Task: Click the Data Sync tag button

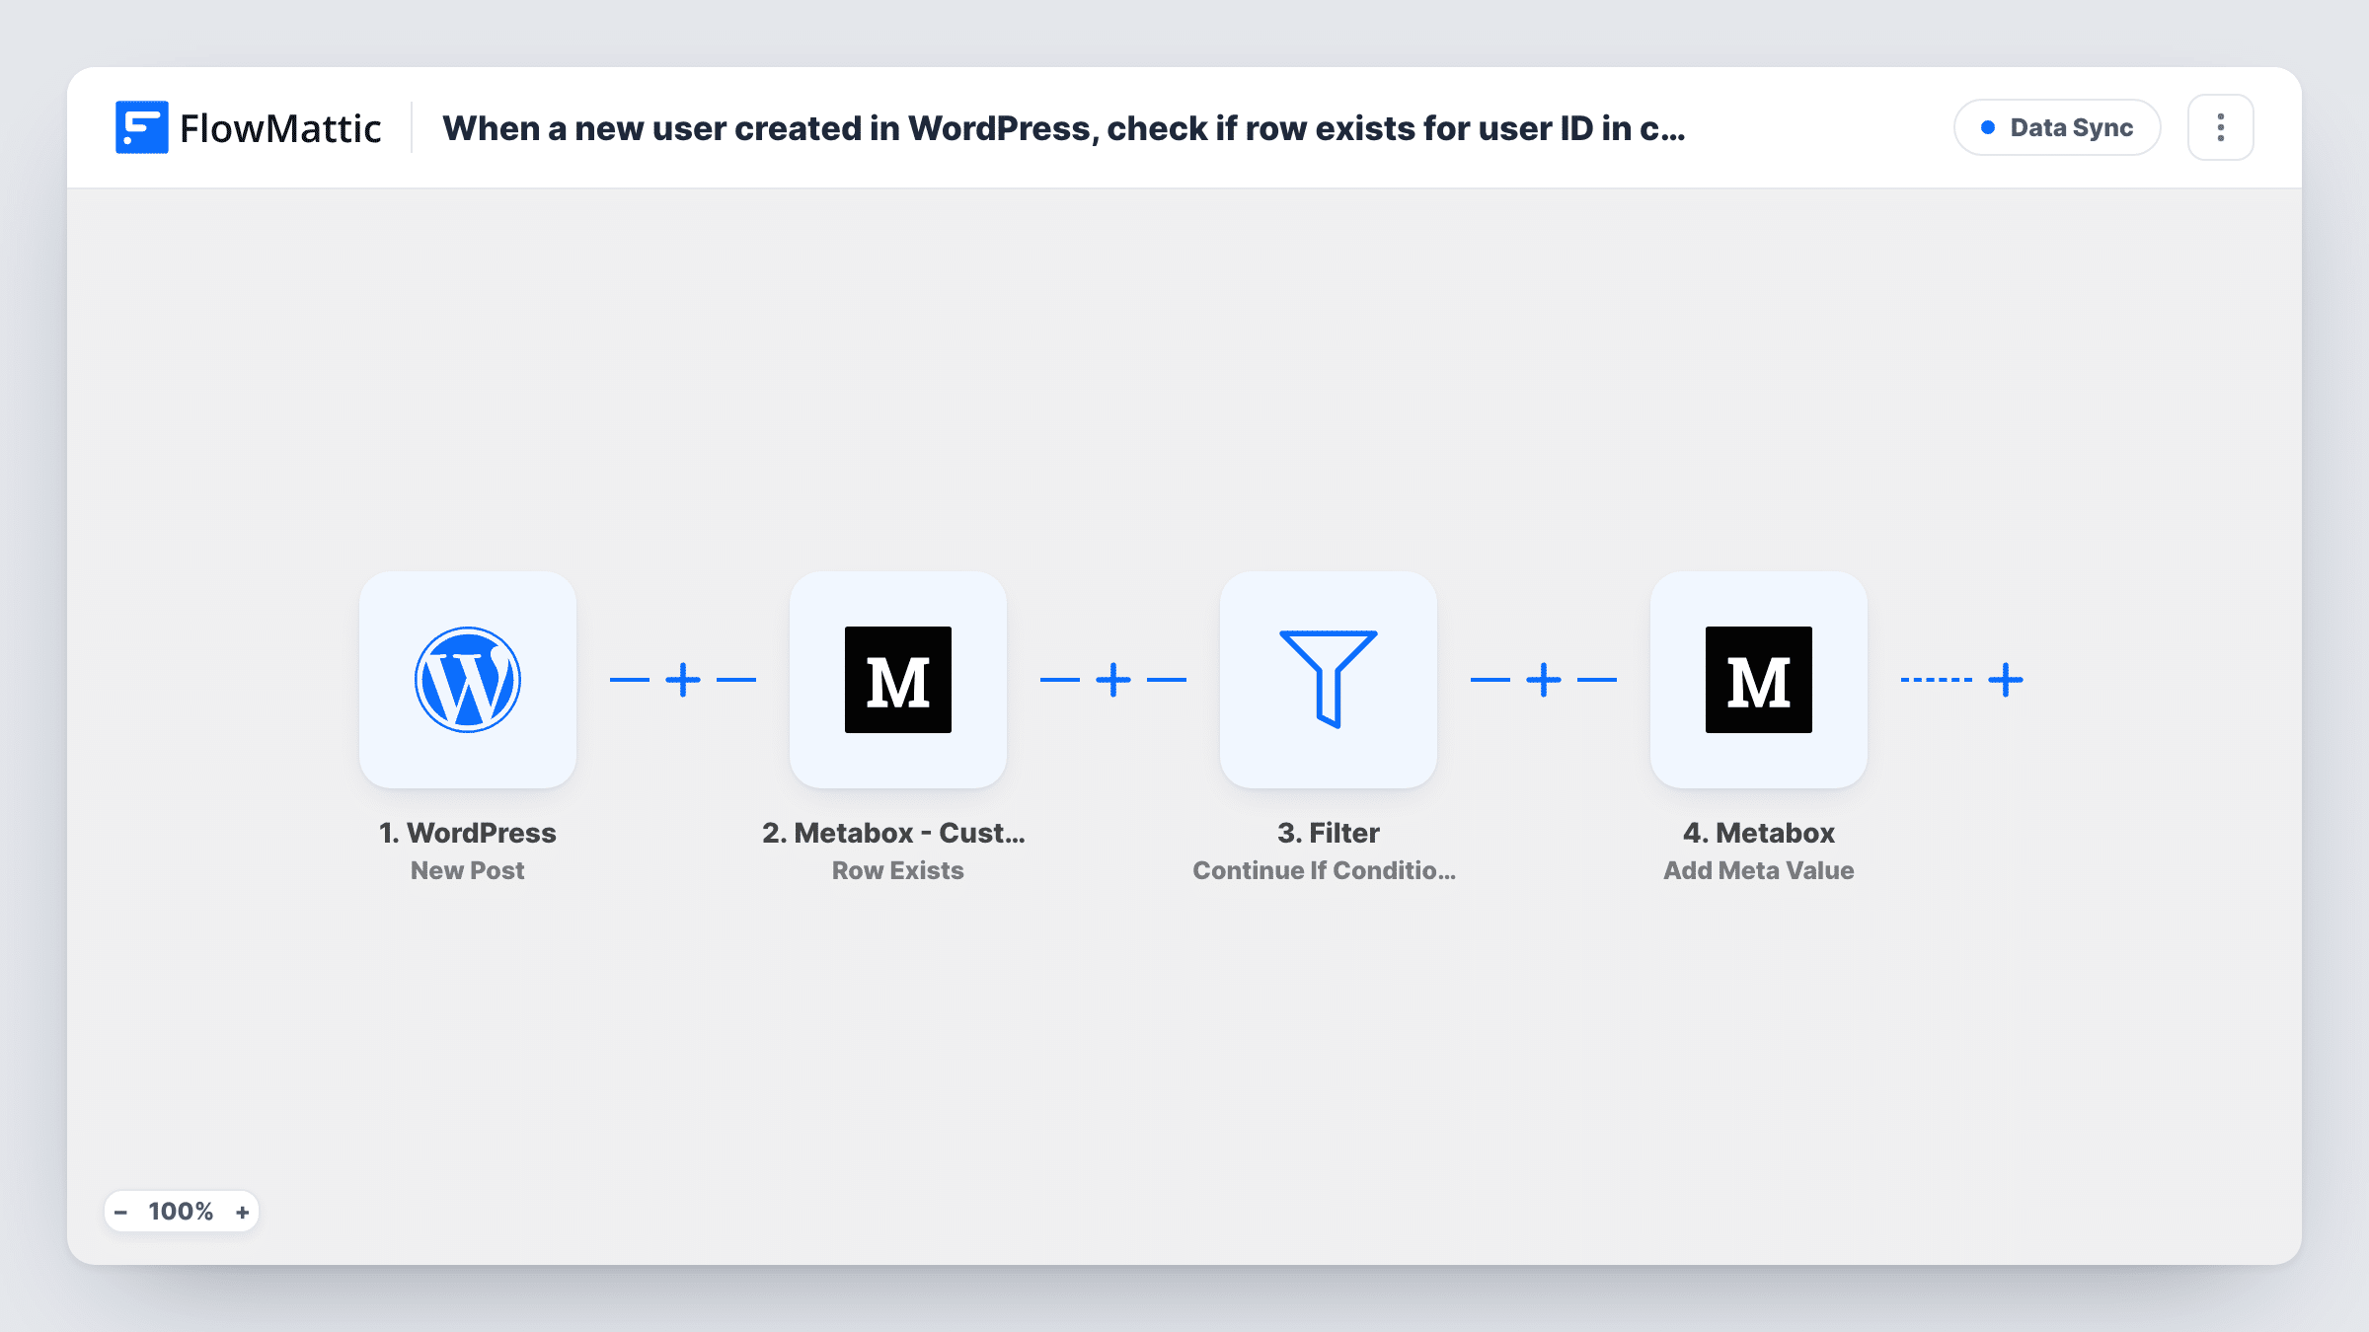Action: point(2057,127)
